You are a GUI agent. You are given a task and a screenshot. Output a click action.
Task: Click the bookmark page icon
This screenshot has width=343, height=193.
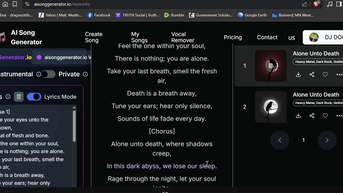tap(15, 4)
